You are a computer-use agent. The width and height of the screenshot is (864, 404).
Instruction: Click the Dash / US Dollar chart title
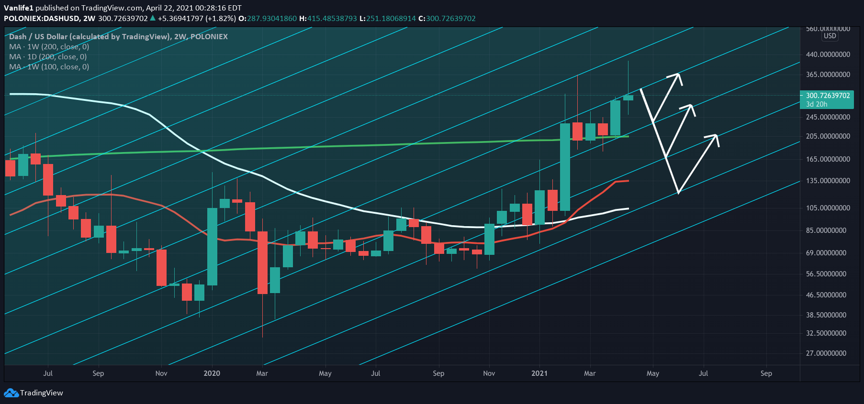118,37
